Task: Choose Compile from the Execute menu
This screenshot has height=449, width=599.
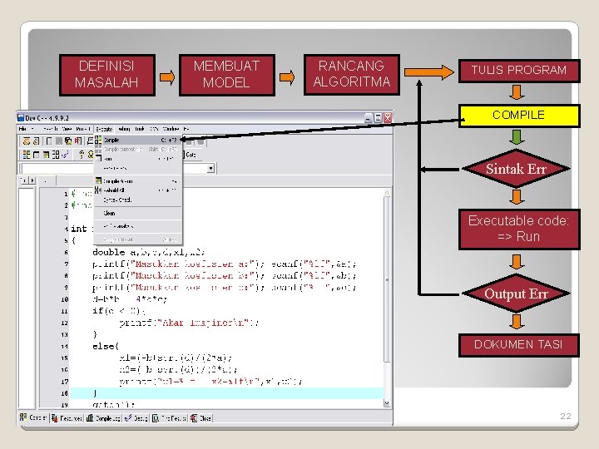Action: tap(137, 141)
